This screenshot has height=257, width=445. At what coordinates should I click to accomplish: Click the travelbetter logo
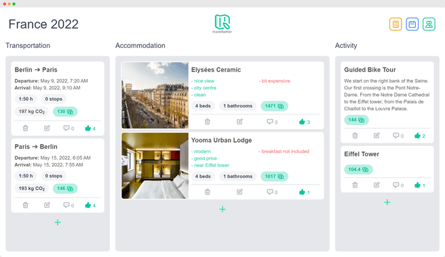click(x=222, y=24)
